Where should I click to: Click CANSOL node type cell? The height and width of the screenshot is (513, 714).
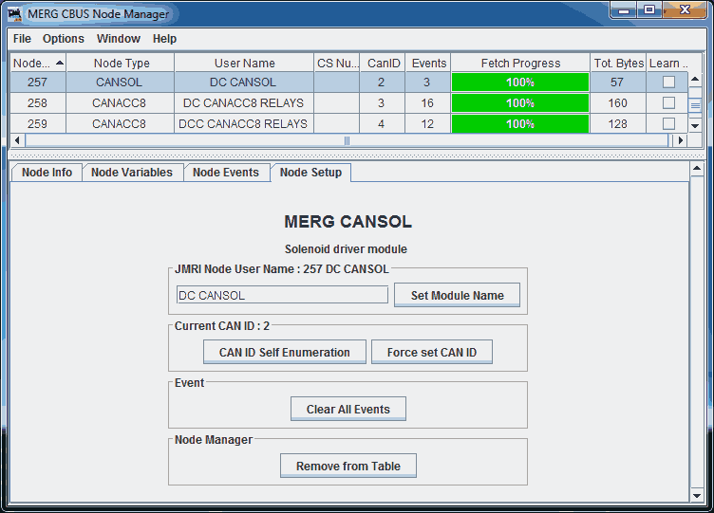tap(120, 82)
